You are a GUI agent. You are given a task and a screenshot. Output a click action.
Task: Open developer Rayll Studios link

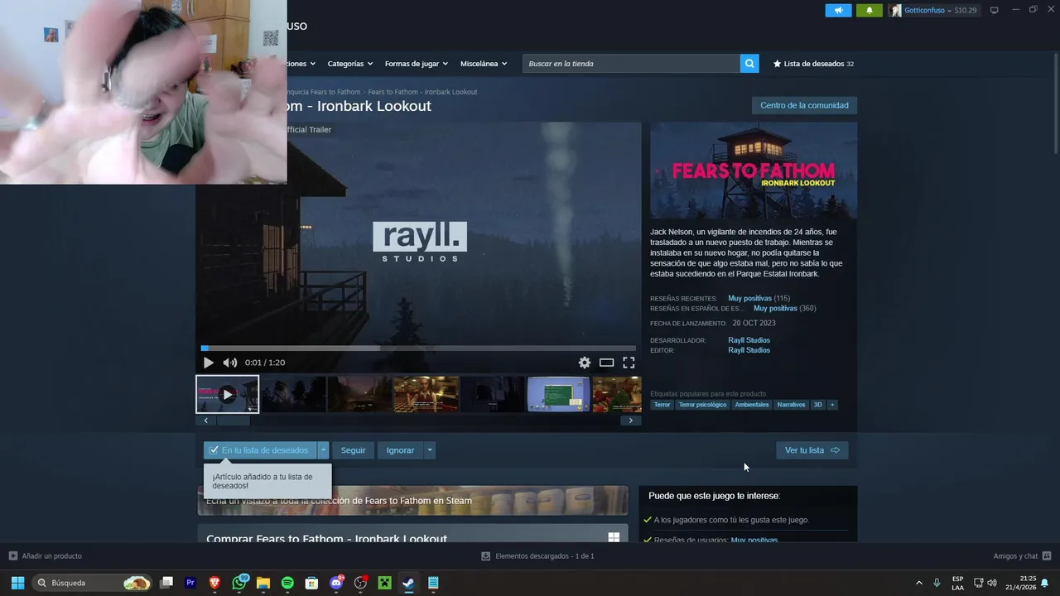pos(749,340)
